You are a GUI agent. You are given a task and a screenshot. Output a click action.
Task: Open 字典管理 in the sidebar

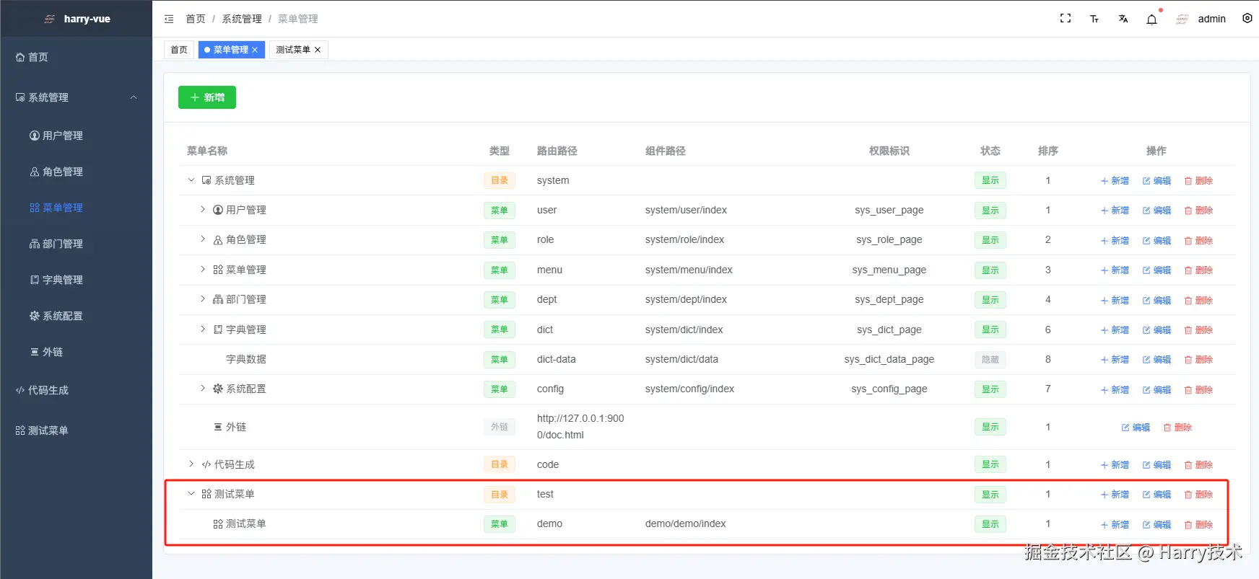coord(76,280)
